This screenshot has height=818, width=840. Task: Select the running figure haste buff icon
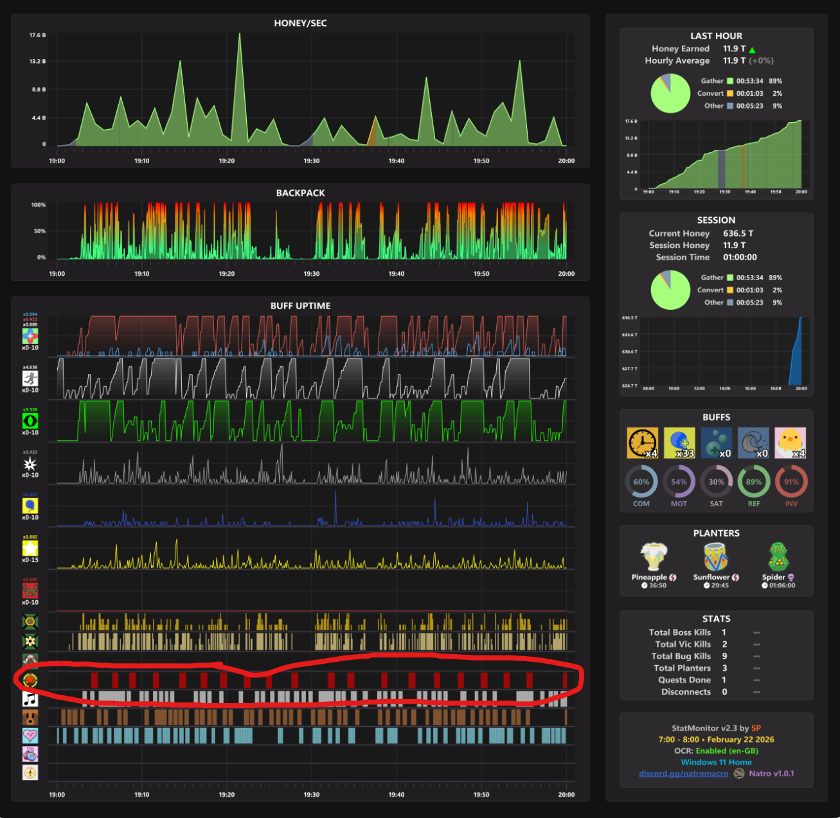pos(30,378)
